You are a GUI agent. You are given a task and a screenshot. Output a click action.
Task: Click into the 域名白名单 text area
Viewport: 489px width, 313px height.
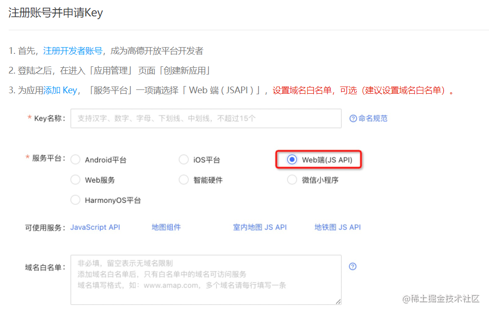point(206,280)
